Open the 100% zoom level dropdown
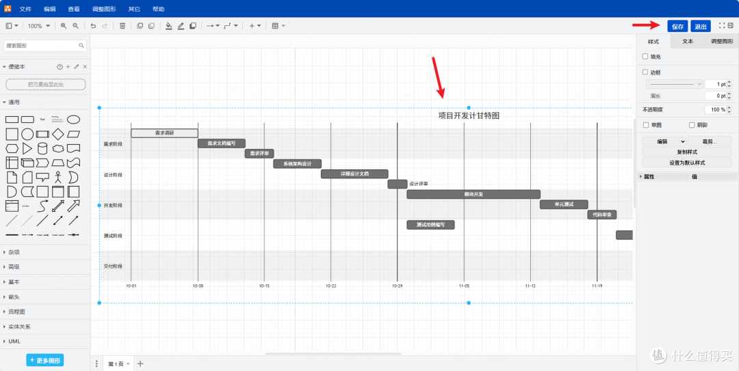Screen dimensions: 739x371 [x=38, y=26]
